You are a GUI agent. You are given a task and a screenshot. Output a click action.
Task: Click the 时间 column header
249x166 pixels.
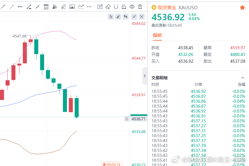point(155,84)
